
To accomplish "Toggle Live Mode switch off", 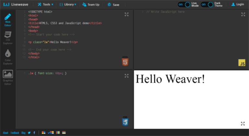I will (x=185, y=5).
